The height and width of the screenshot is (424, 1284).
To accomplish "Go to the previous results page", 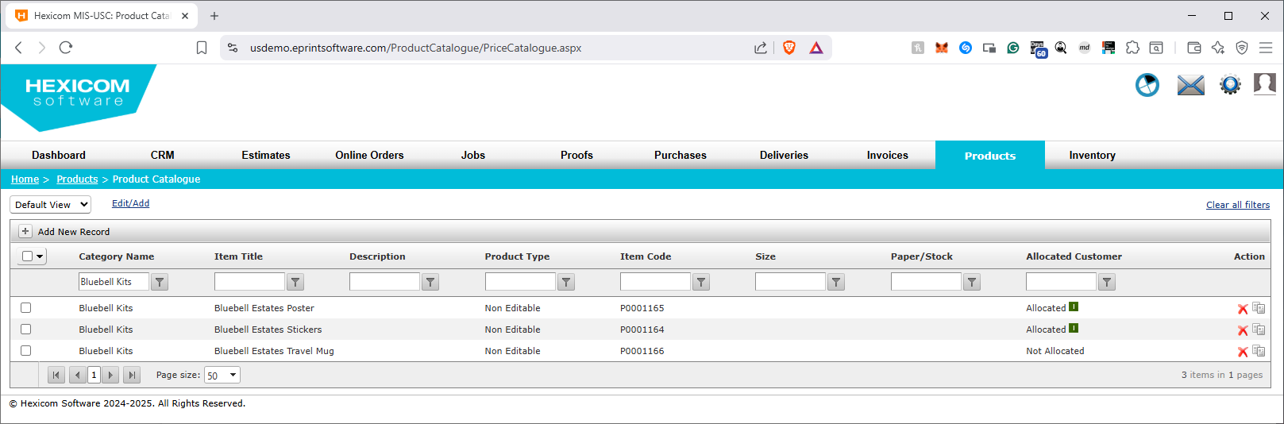I will point(77,375).
